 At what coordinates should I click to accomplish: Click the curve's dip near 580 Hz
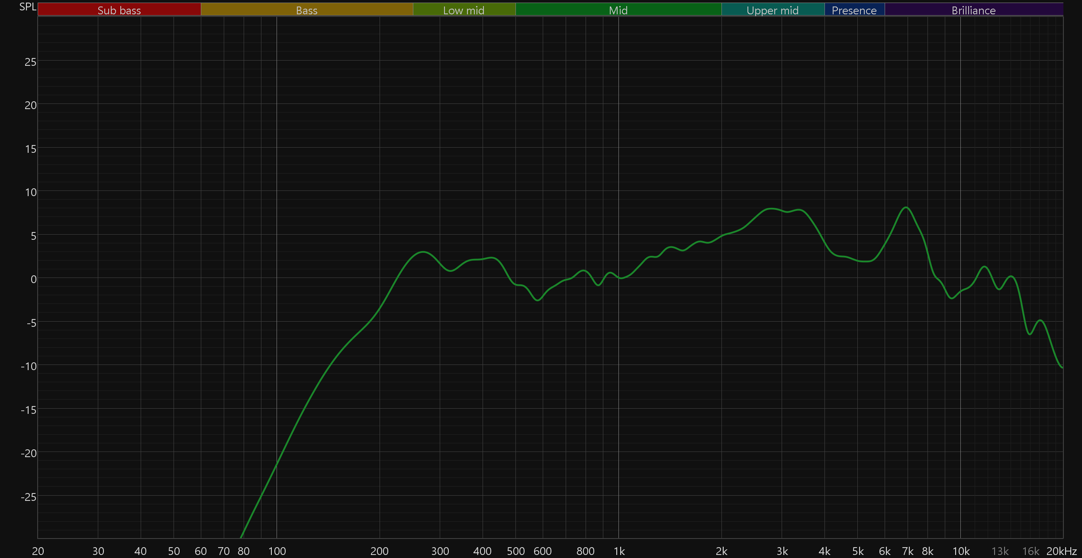538,300
